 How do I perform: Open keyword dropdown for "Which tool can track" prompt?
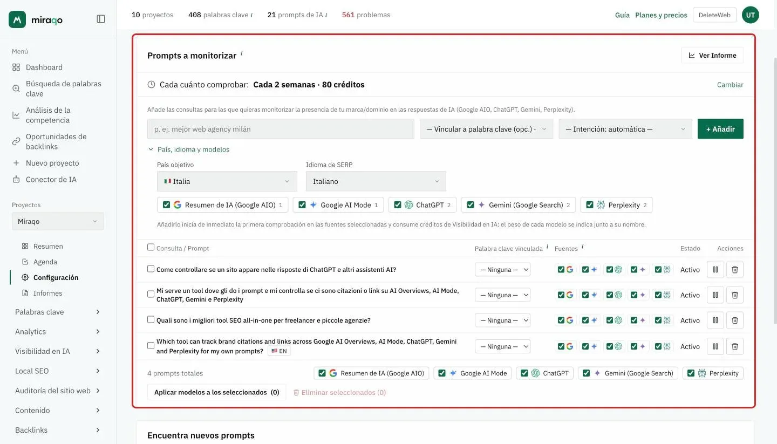point(502,346)
